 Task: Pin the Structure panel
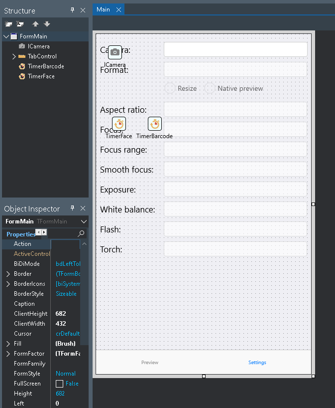[x=73, y=10]
